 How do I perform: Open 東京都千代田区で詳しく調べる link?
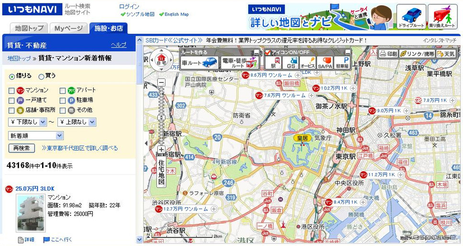80,148
